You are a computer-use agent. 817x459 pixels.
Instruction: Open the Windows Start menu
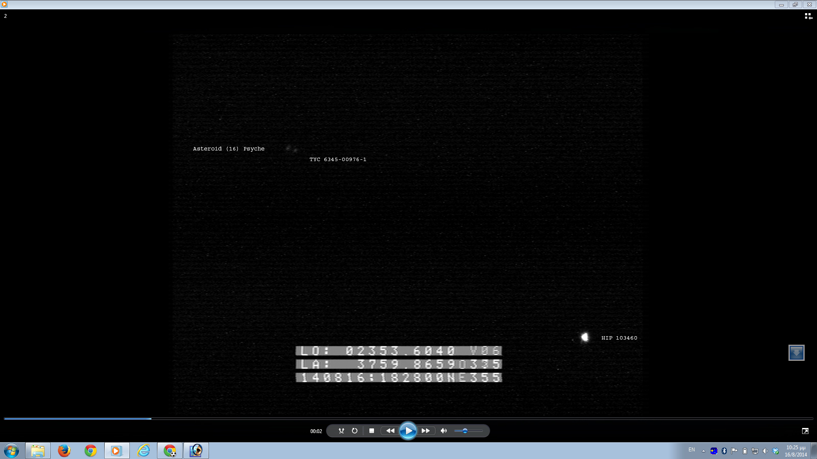(11, 450)
